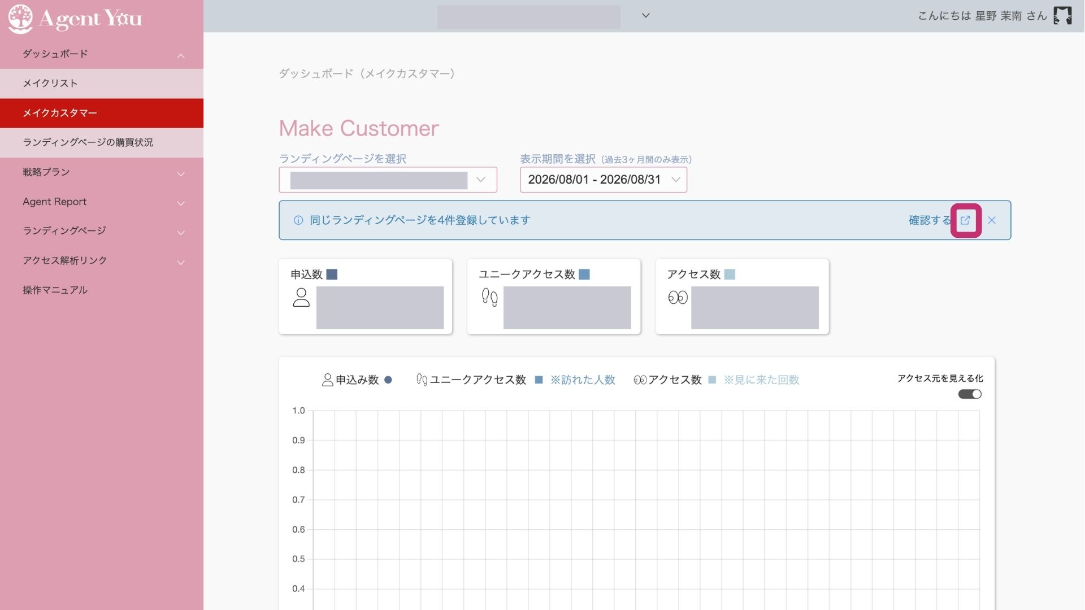Click the eyes icon in アクセス数 card
The width and height of the screenshot is (1085, 610).
click(x=678, y=297)
